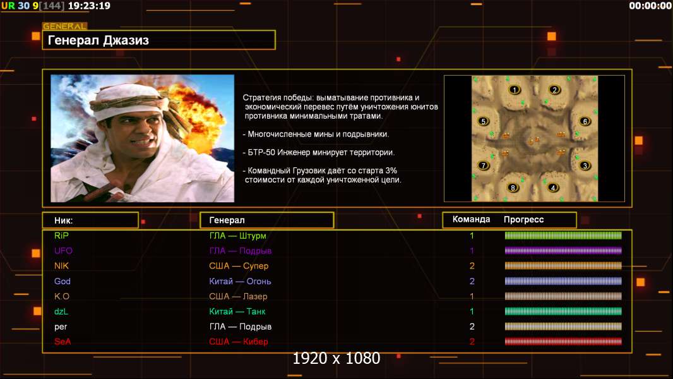
Task: Click per's white loading progress bar
Action: point(563,327)
